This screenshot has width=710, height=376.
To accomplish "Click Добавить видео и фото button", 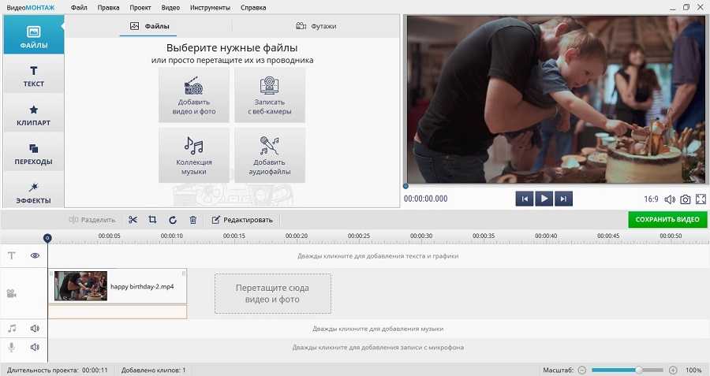I will [x=194, y=95].
